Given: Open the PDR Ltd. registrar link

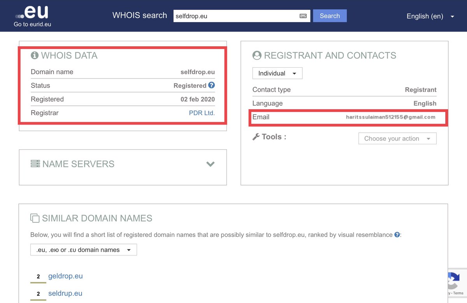Looking at the screenshot, I should pyautogui.click(x=202, y=113).
